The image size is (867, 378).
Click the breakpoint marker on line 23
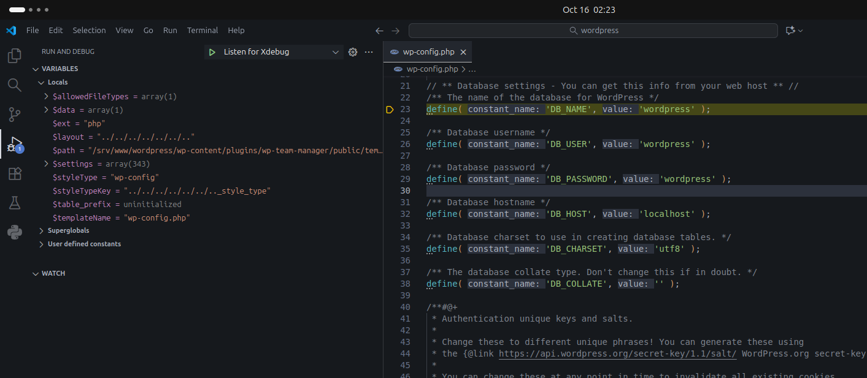[x=390, y=110]
